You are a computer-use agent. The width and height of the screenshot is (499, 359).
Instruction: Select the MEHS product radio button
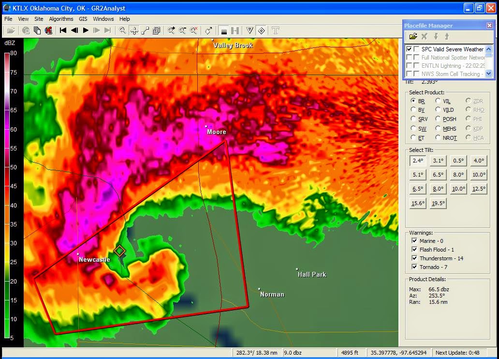[x=438, y=128]
